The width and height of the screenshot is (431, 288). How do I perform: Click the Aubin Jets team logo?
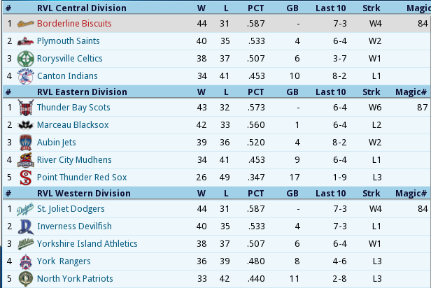click(26, 143)
